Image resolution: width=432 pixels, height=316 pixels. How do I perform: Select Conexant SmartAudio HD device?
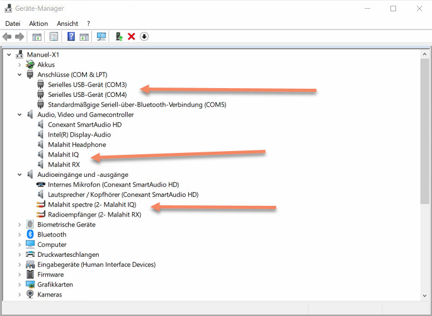point(84,125)
